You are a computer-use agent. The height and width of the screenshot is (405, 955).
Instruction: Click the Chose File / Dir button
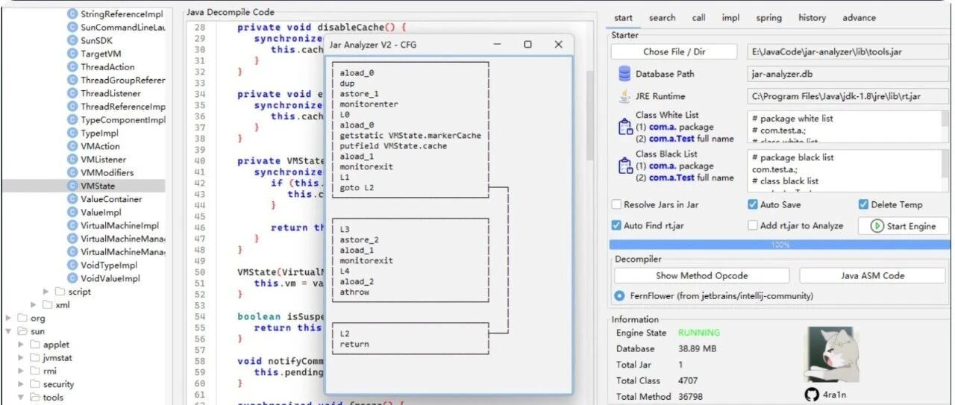(674, 51)
